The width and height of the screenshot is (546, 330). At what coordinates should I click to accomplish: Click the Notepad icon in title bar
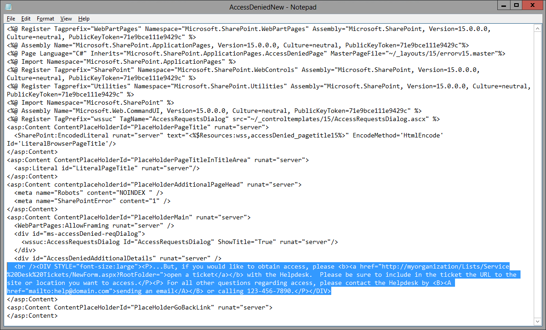(x=8, y=7)
